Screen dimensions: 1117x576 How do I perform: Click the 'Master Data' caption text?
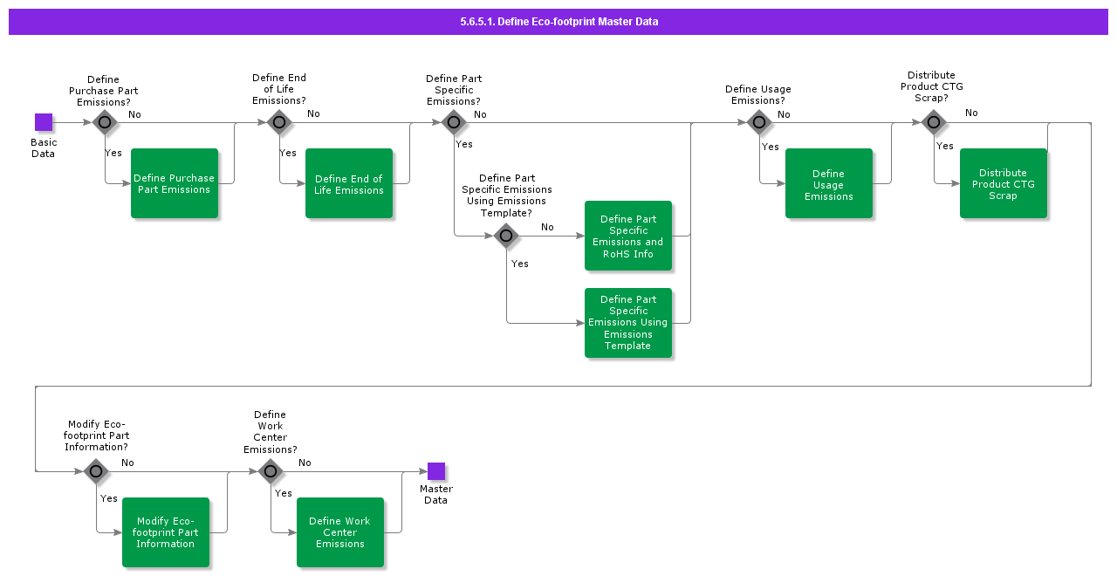click(x=436, y=495)
